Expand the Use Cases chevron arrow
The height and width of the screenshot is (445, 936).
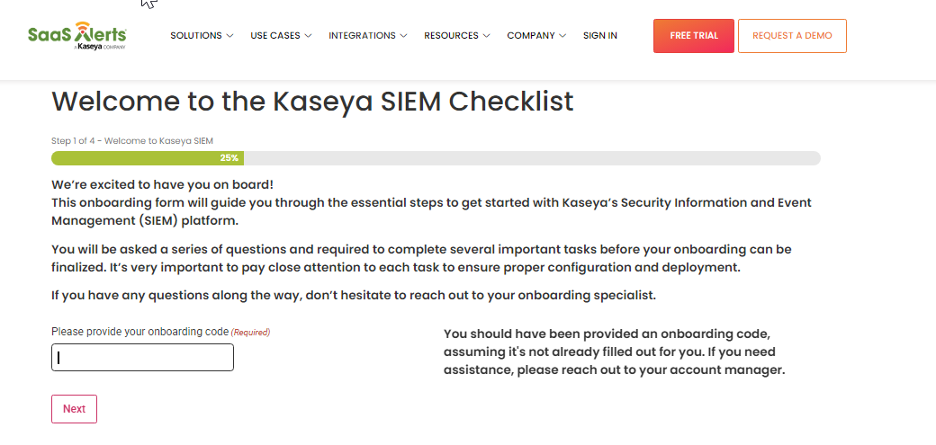[308, 36]
